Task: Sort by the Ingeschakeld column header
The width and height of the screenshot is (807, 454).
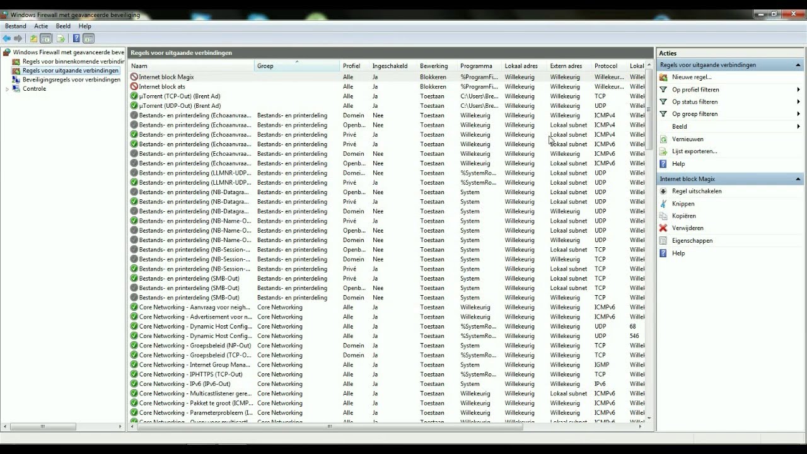Action: point(393,66)
